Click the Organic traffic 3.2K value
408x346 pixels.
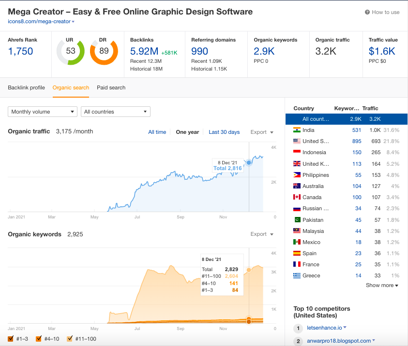point(326,51)
